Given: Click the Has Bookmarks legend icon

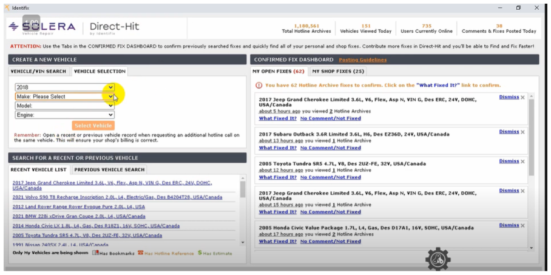Looking at the screenshot, I should [x=95, y=253].
